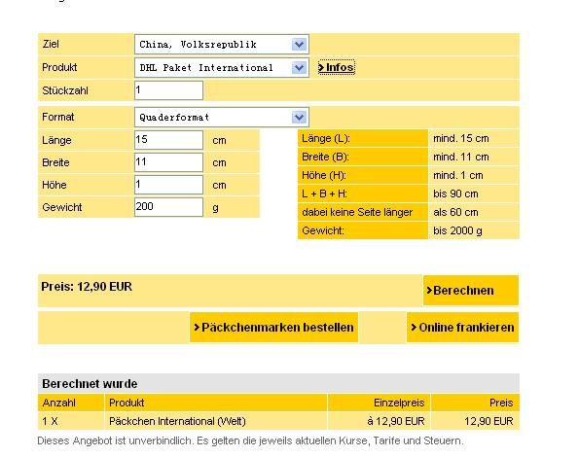Open the Produkt dropdown showing DHL Paket International
This screenshot has height=457, width=579.
click(222, 67)
